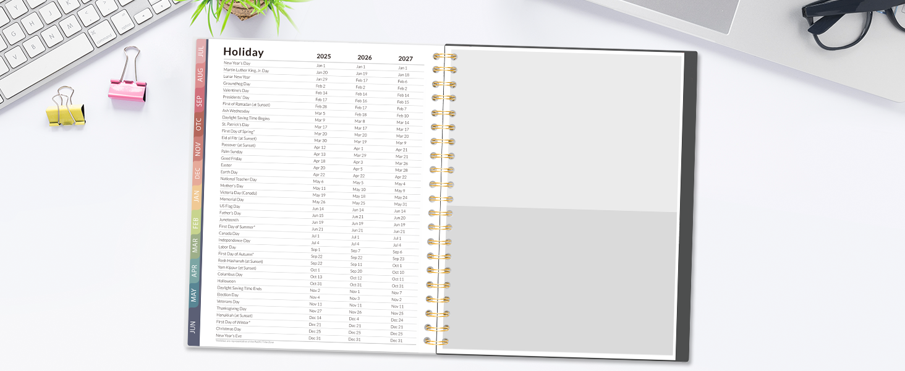
Task: Select the SEP month tab
Action: [x=200, y=96]
